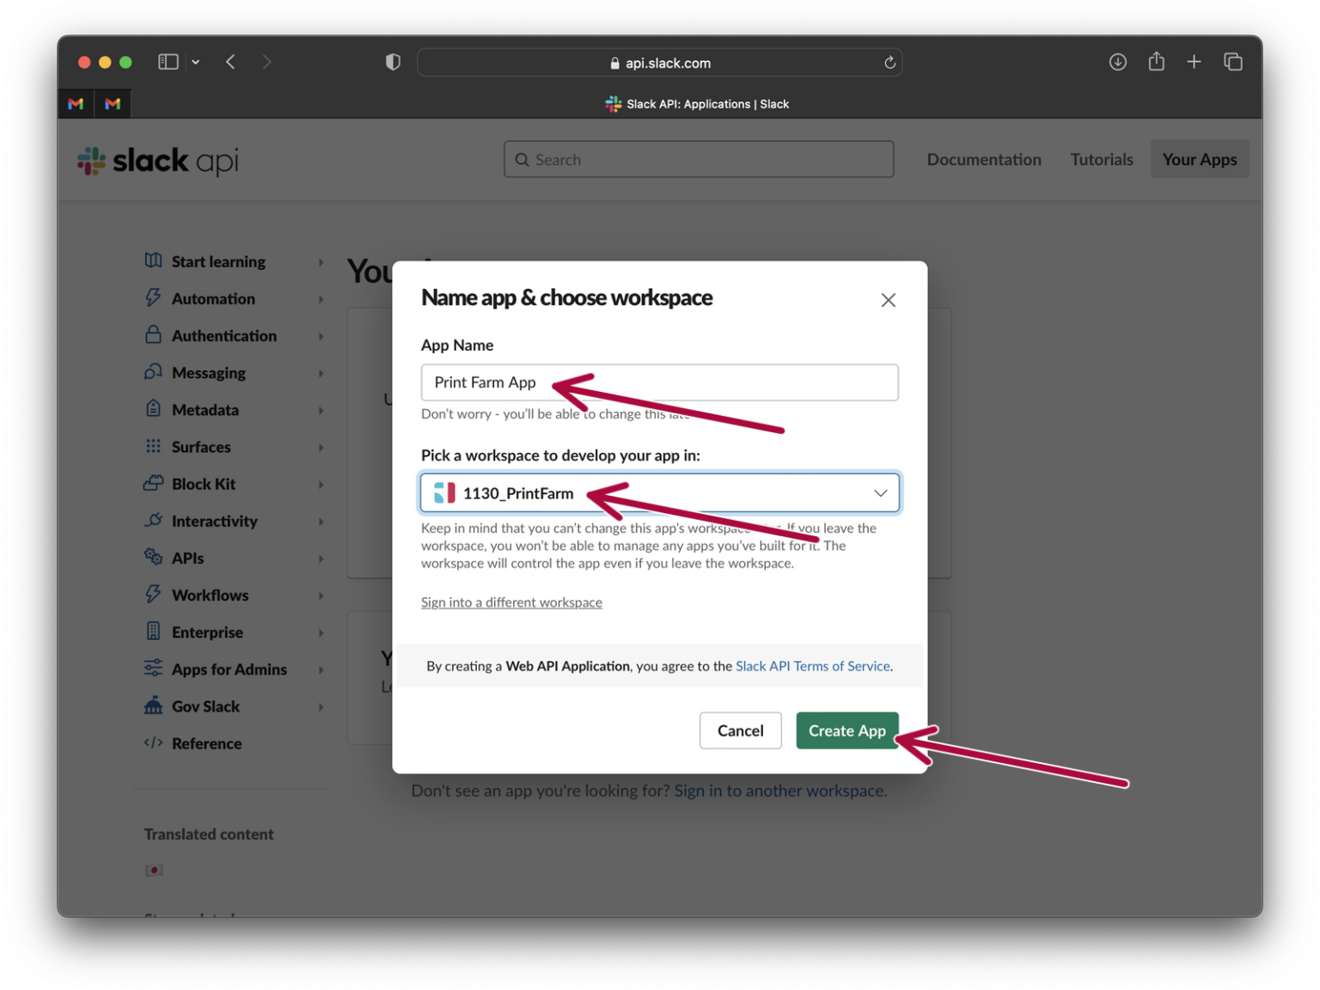Select the Your Apps tab
Viewport: 1320px width, 990px height.
(1200, 159)
